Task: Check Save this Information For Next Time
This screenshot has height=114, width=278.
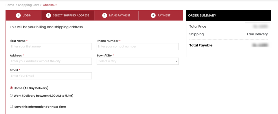Action: pos(11,106)
